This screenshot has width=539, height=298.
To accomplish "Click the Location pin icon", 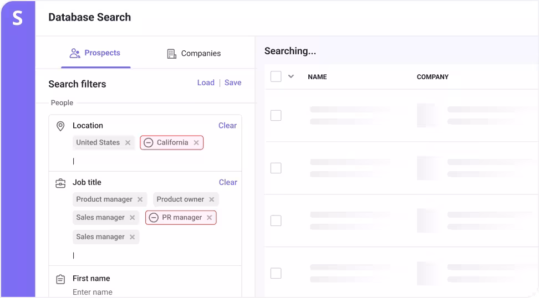I will click(x=60, y=126).
